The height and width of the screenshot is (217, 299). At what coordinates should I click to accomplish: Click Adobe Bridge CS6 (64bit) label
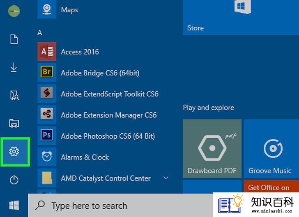point(100,73)
